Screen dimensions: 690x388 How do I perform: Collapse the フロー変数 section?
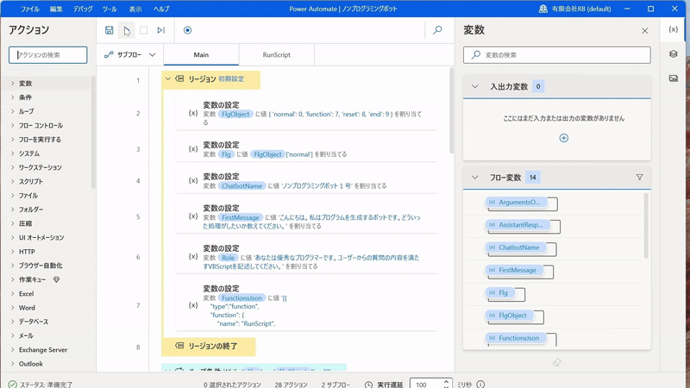475,178
